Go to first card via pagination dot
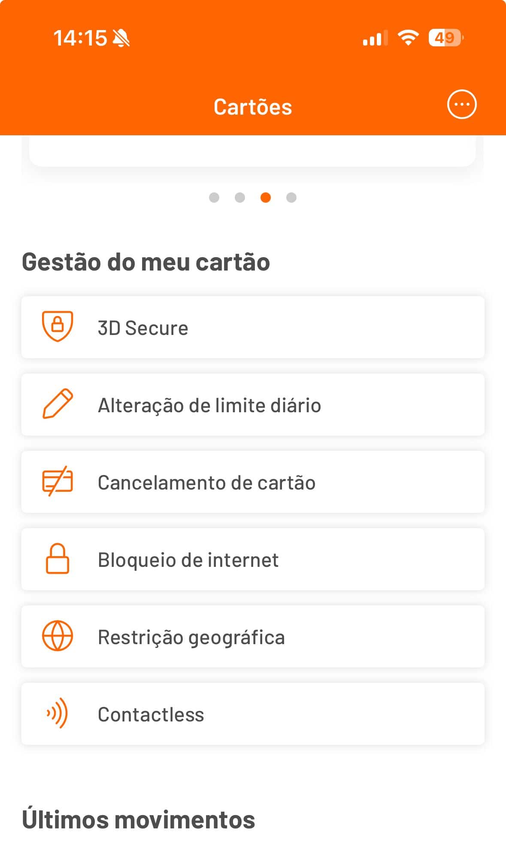Viewport: 506px width, 846px height. [x=214, y=198]
